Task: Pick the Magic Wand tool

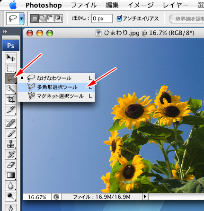Action: pos(11,89)
